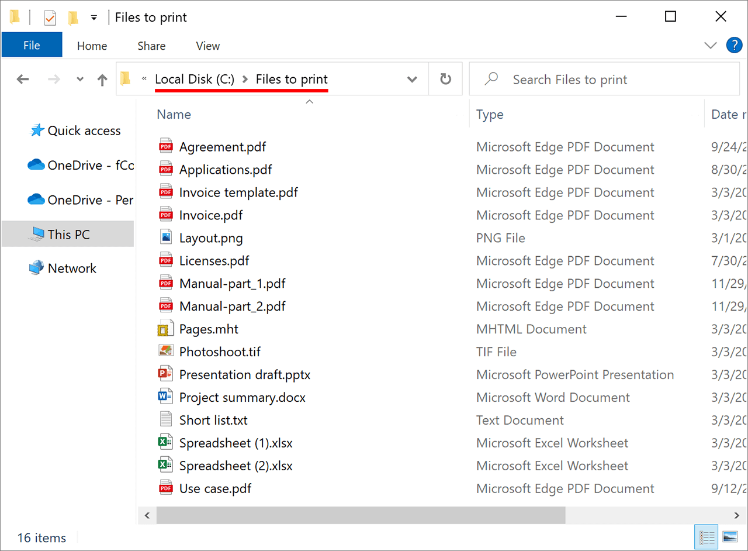Switch to details view via bottom-right toggle

point(706,536)
